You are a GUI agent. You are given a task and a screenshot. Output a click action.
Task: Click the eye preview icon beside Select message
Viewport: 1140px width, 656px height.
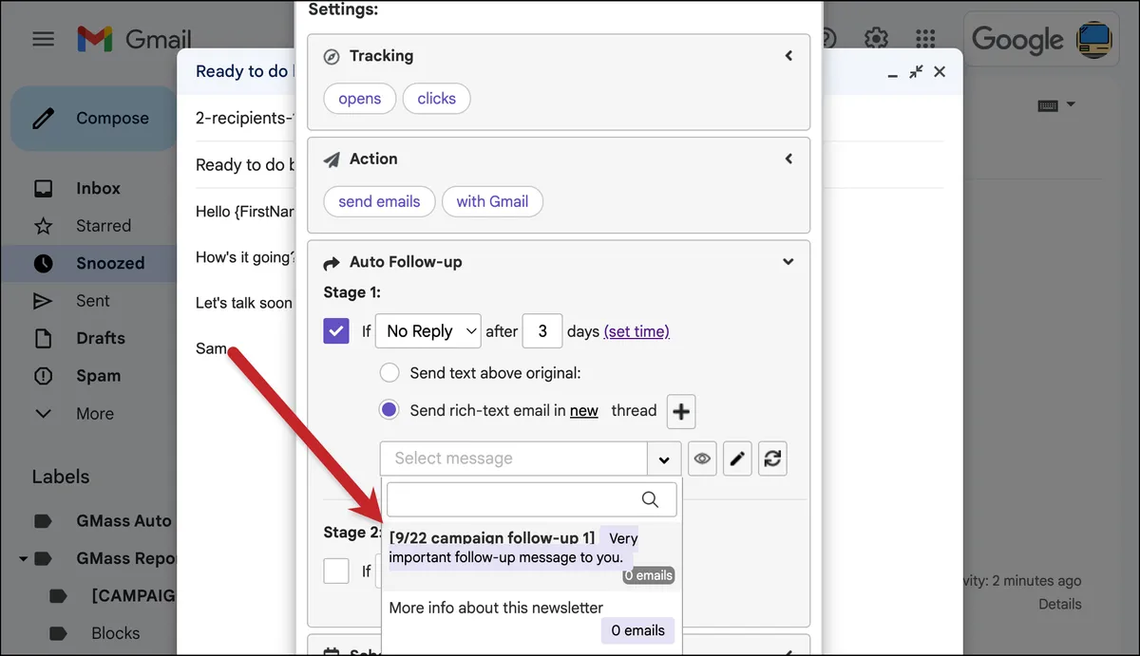702,459
